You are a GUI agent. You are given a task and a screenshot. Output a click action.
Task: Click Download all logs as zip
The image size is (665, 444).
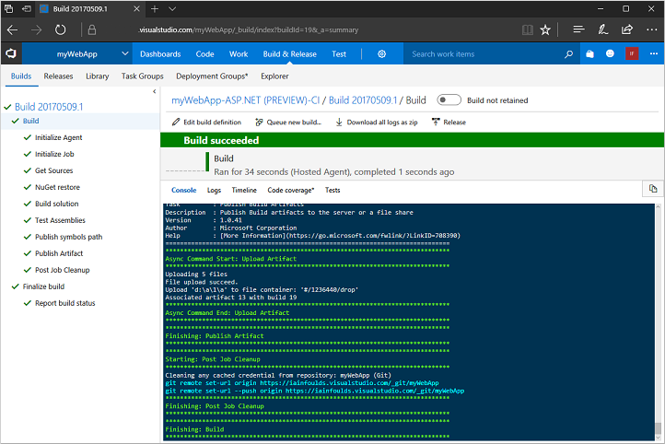coord(377,123)
